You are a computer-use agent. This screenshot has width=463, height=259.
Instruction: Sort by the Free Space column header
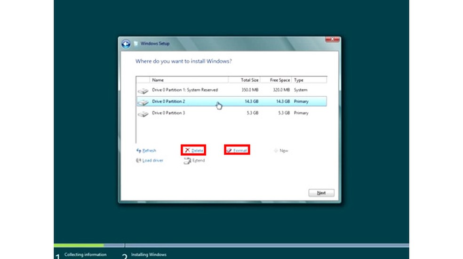(x=276, y=80)
